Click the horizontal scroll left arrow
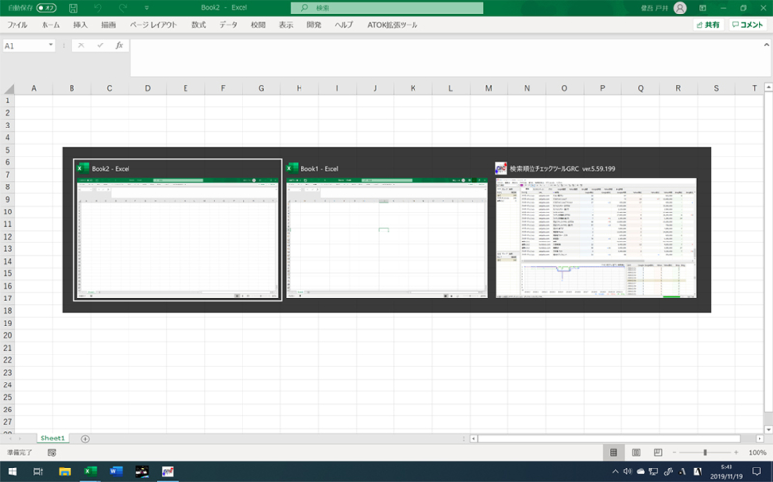 pyautogui.click(x=473, y=439)
